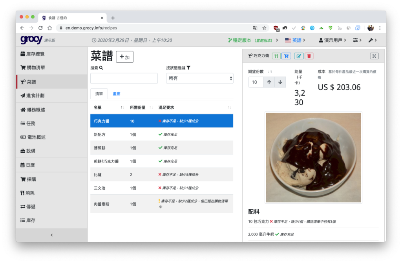This screenshot has height=263, width=402.
Task: Select the 薄煎餅 recipe row
Action: point(162,148)
